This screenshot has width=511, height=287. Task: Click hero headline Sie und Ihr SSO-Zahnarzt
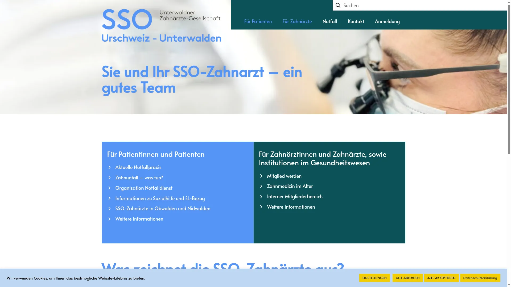202,79
